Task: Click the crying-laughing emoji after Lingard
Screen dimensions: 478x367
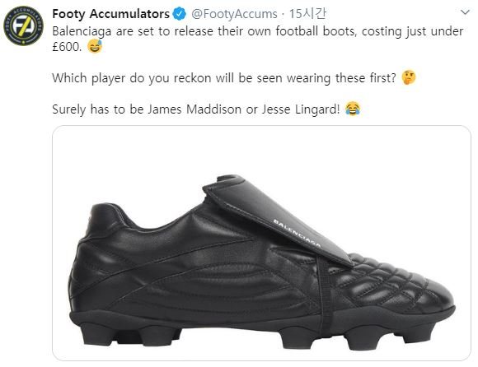Action: (x=353, y=109)
